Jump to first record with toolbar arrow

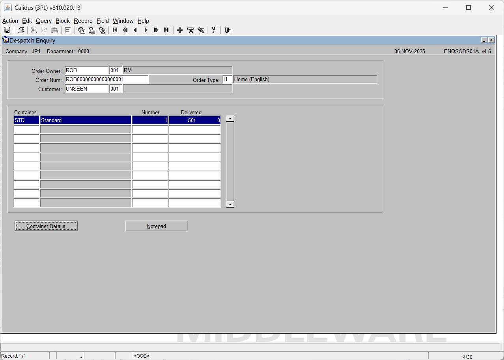pos(115,30)
